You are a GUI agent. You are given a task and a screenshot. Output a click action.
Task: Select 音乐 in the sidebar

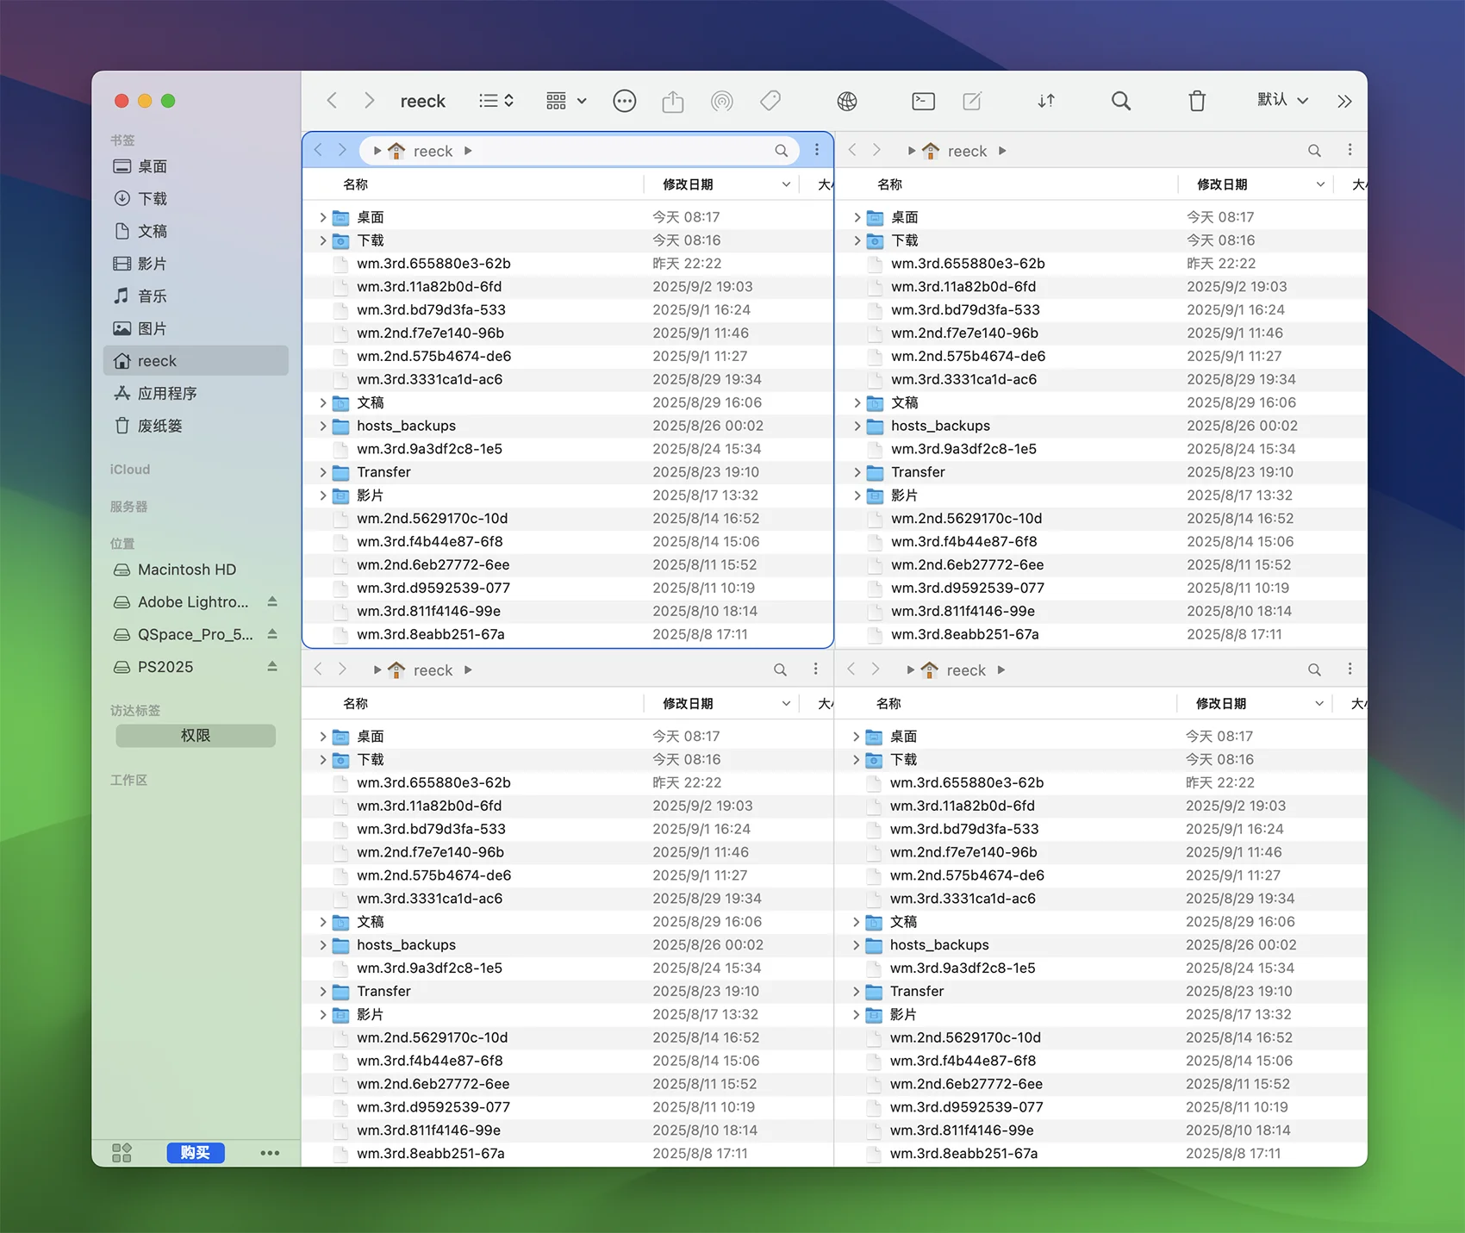click(x=196, y=296)
